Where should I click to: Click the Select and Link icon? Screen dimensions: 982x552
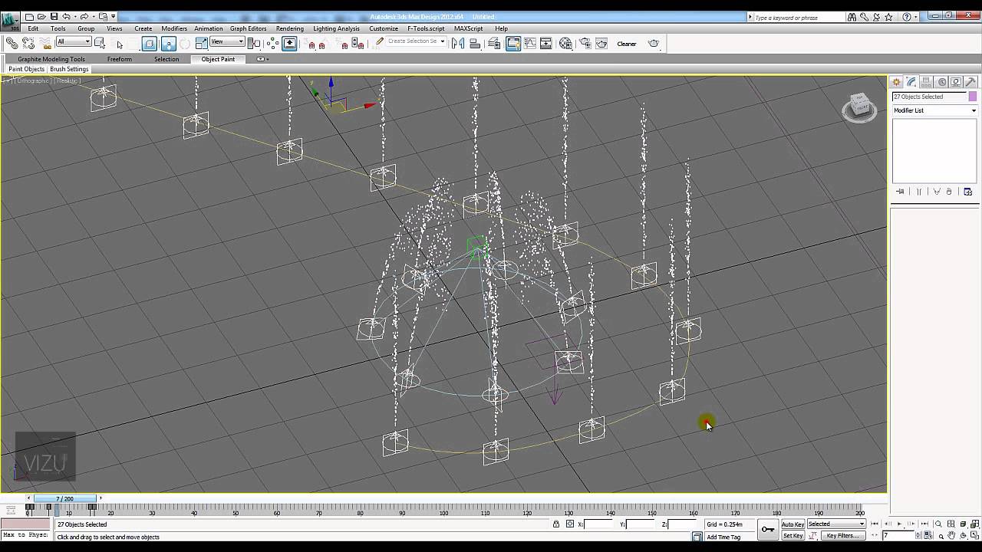12,44
